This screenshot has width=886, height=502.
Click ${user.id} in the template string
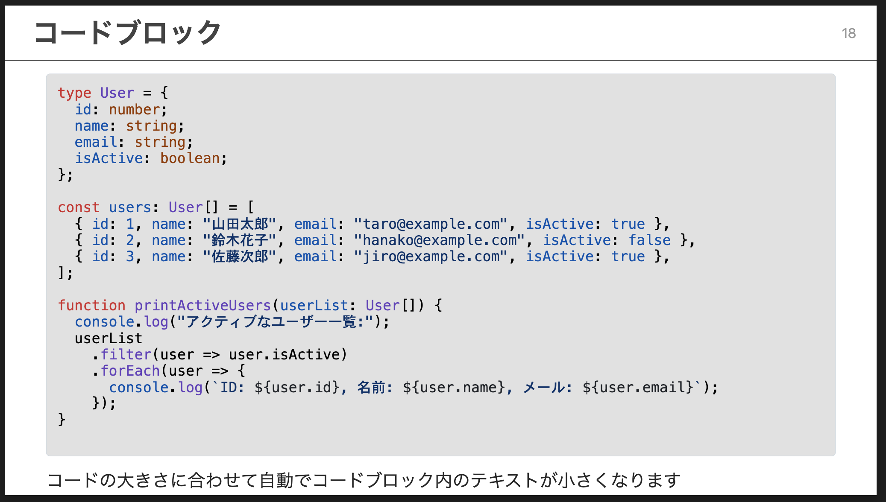(297, 387)
